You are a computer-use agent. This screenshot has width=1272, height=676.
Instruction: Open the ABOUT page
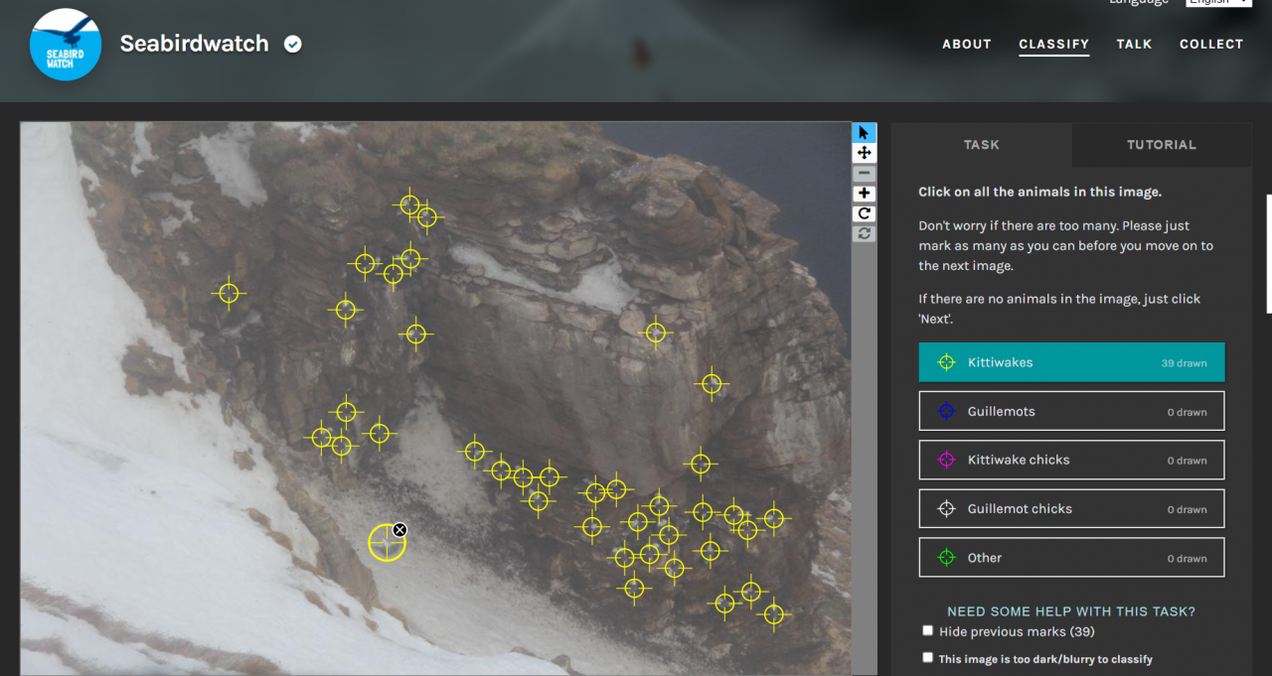click(x=967, y=44)
